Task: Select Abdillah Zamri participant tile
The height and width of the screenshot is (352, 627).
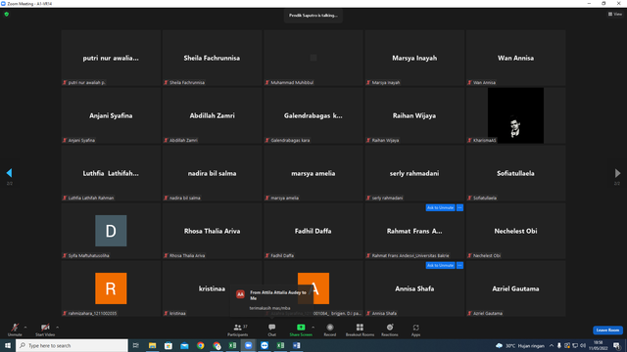Action: 212,115
